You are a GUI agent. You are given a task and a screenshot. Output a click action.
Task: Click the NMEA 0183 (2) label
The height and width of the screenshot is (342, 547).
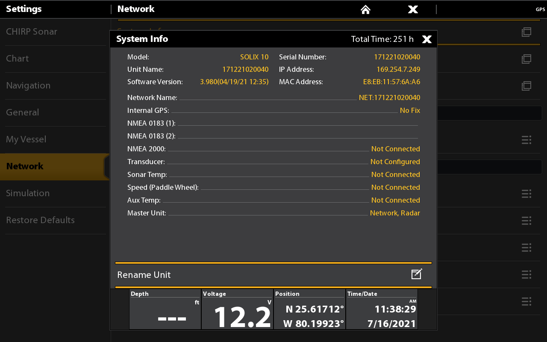(151, 136)
